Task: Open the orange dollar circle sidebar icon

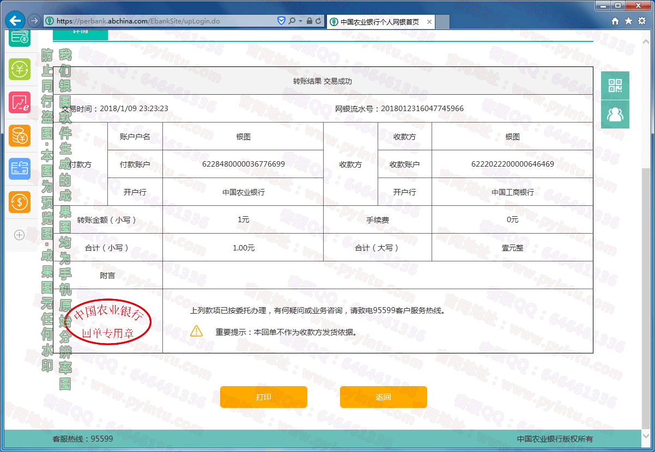Action: click(x=20, y=202)
